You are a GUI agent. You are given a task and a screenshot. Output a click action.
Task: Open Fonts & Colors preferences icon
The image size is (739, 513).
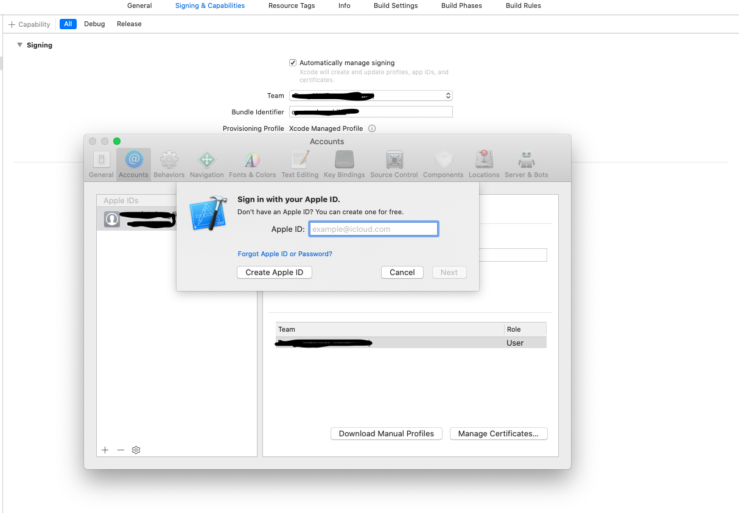(252, 160)
